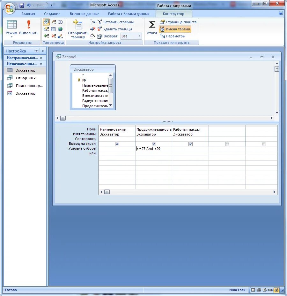This screenshot has height=296, width=287.
Task: Select Рабочая масса, field in Экскаватор list
Action: point(95,90)
